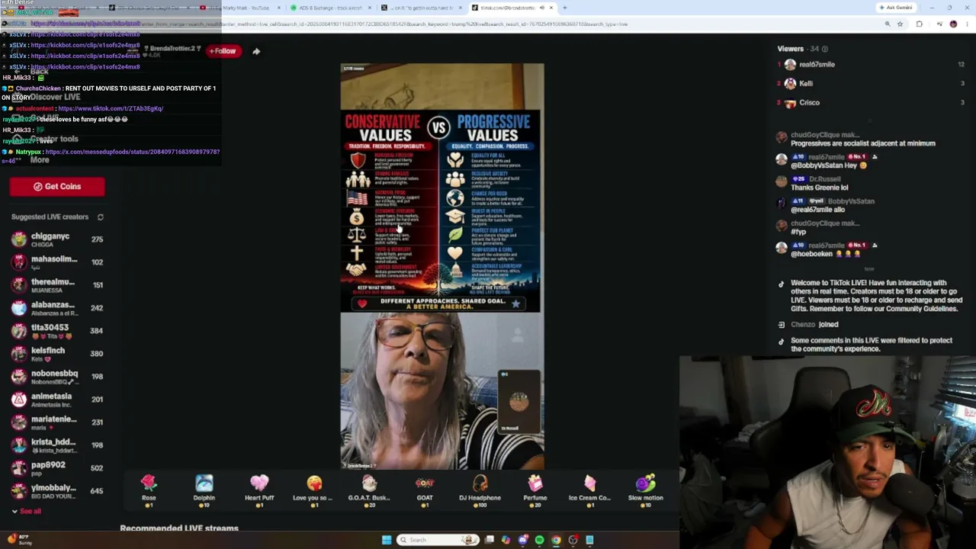Viewport: 976px width, 549px height.
Task: Open tita30453's suggested LIVE
Action: click(x=57, y=331)
